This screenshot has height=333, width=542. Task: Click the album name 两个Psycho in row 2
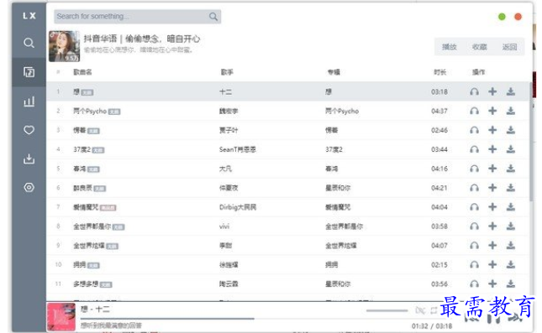(x=342, y=111)
